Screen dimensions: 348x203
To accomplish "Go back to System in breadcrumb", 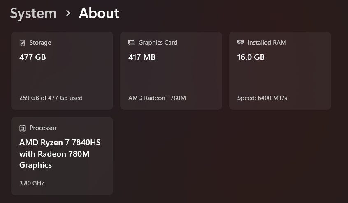I will tap(33, 13).
